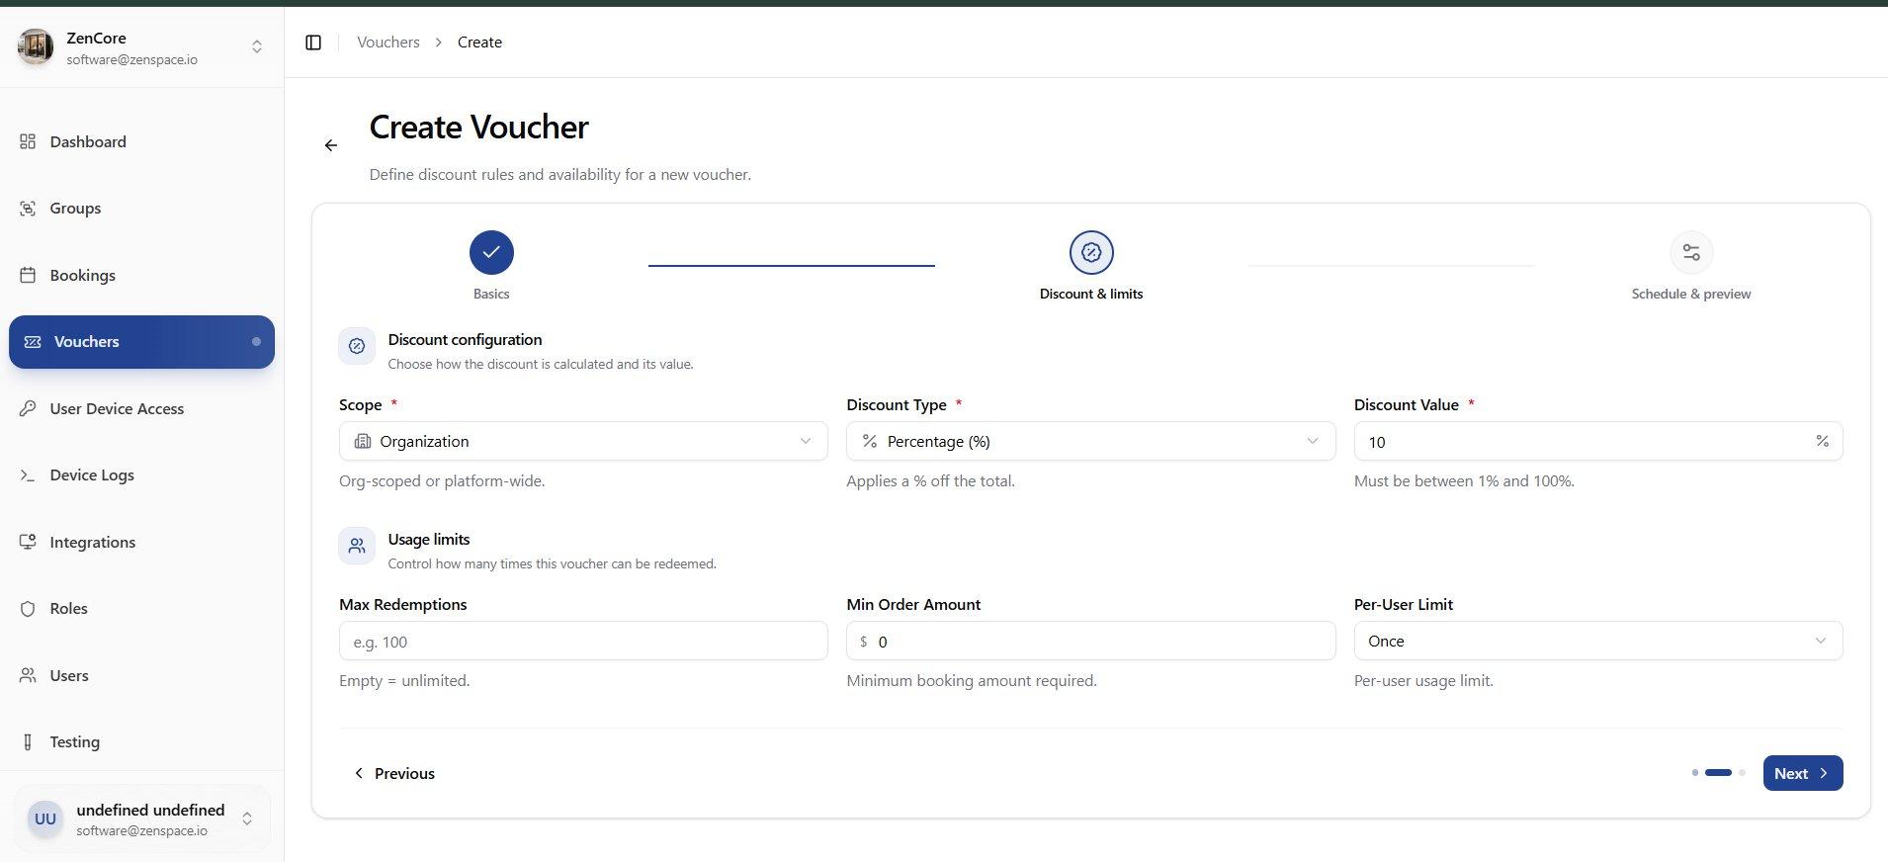Click 'Org-scoped or platform-wide.' helper text
1888x862 pixels.
pos(442,481)
